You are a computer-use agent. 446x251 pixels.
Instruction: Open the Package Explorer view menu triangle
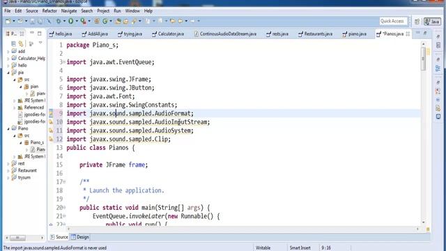[40, 43]
